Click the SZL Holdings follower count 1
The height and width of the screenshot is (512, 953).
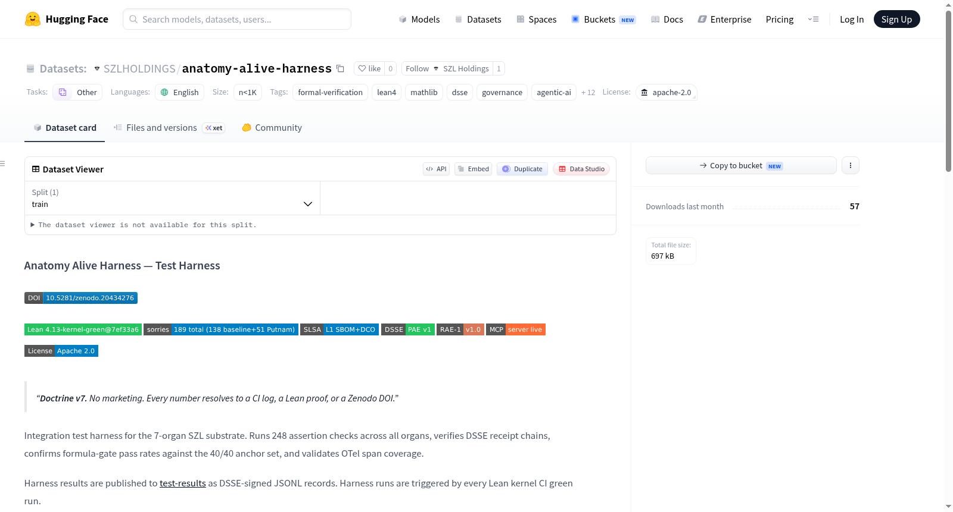(x=499, y=68)
